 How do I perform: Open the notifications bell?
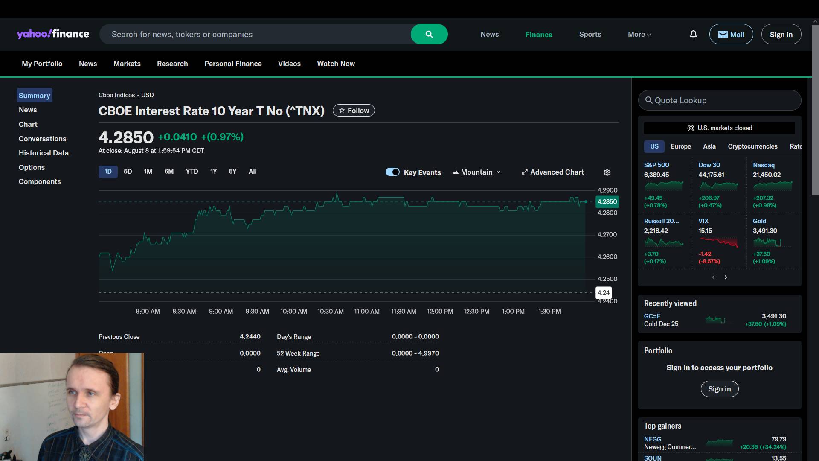(x=693, y=34)
